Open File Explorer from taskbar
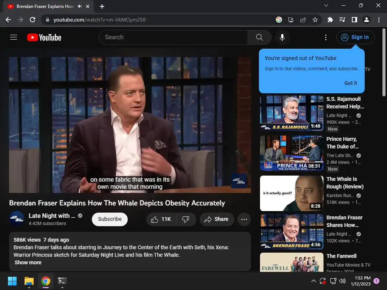 click(29, 281)
